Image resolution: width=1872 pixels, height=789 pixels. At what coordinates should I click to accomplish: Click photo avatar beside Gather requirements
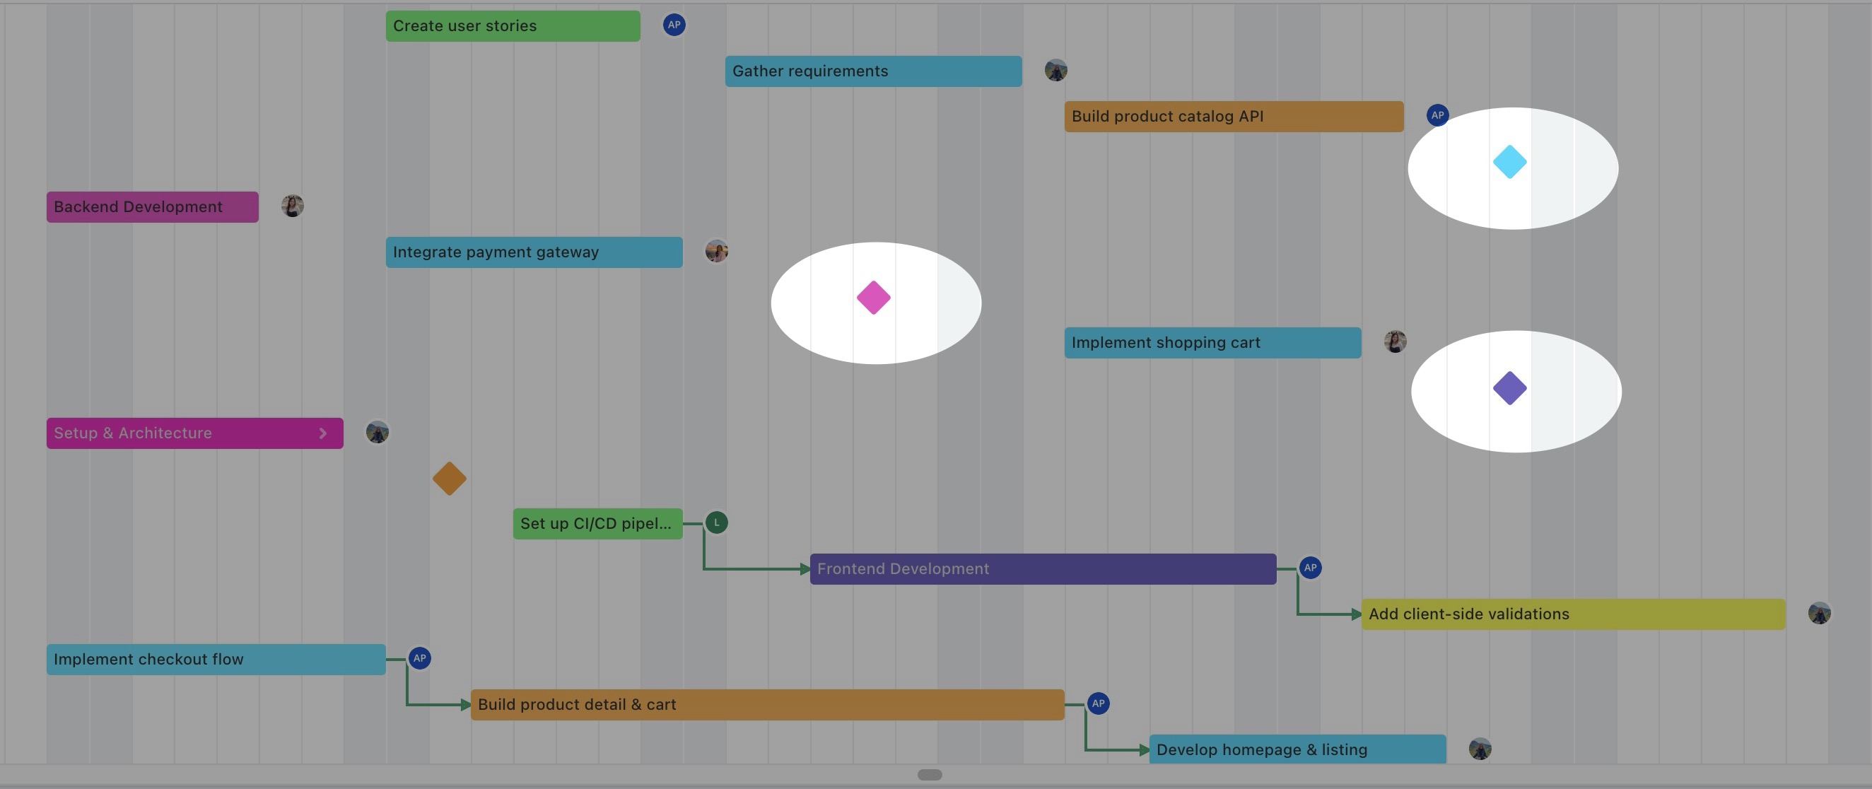pyautogui.click(x=1055, y=71)
